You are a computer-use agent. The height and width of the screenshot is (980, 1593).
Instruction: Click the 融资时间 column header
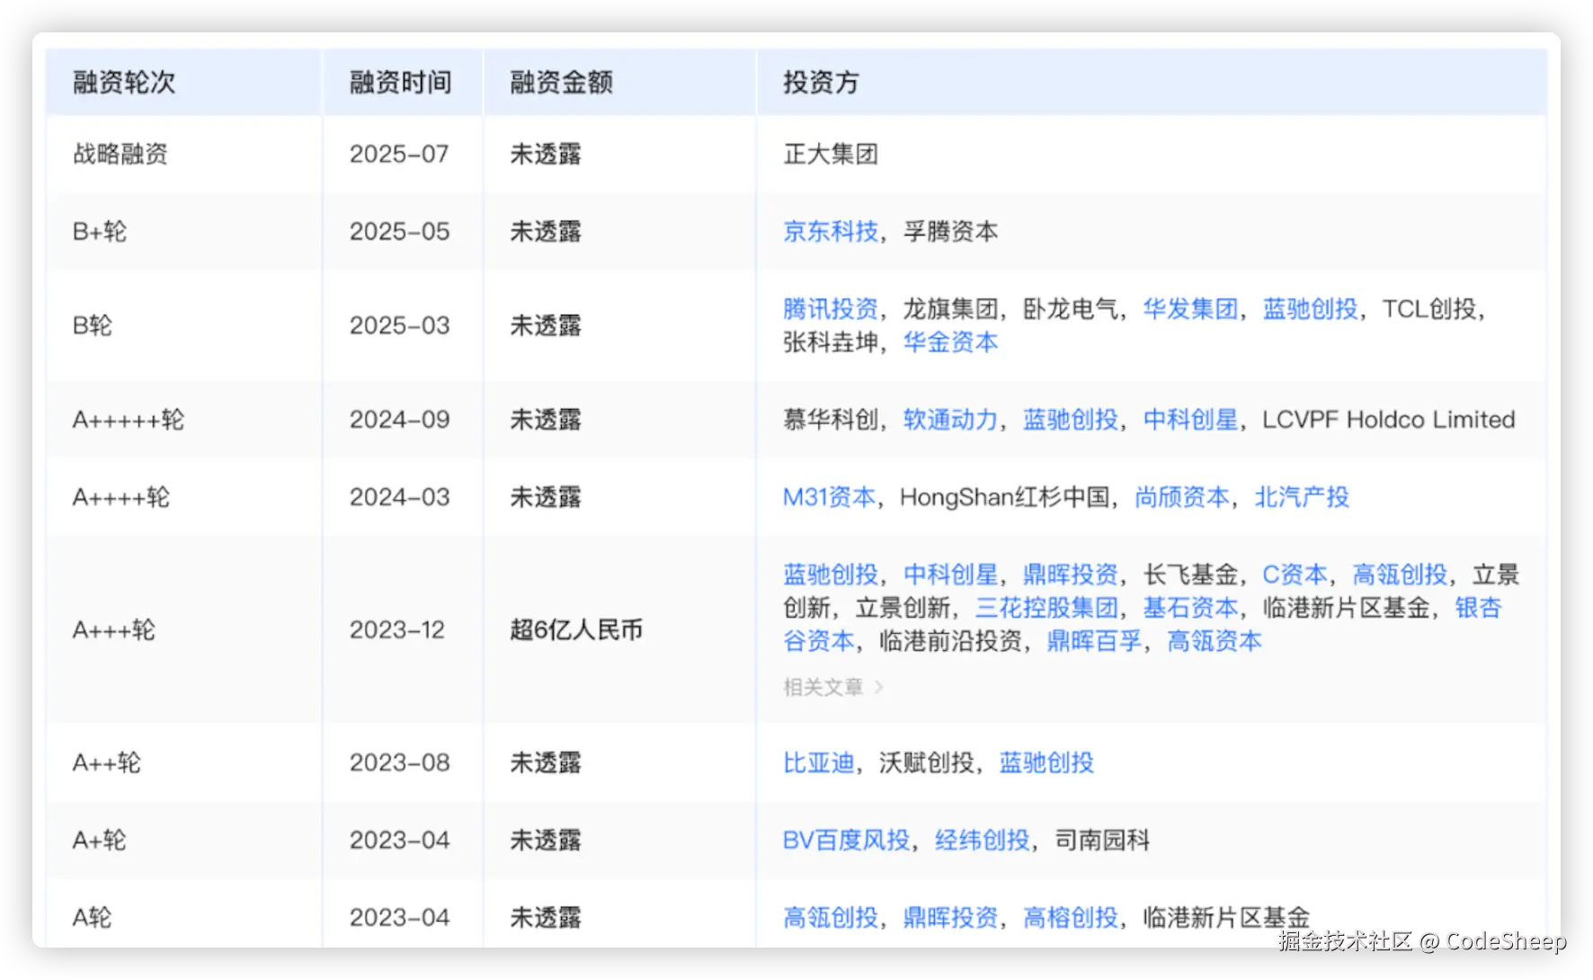pyautogui.click(x=401, y=83)
